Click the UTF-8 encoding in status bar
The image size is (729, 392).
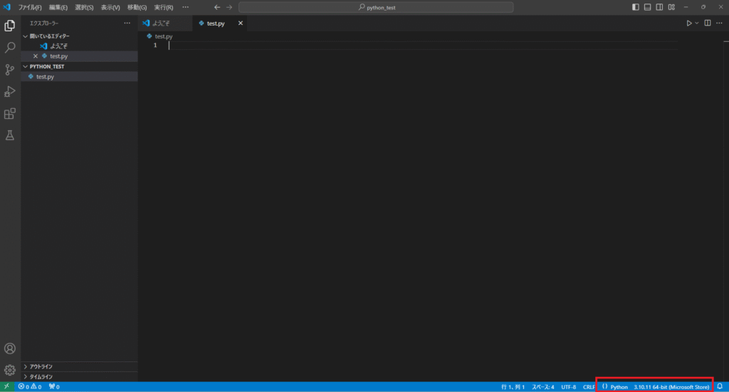pos(568,387)
